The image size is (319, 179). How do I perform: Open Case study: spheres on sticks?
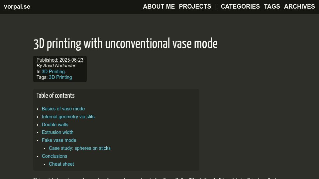[80, 148]
